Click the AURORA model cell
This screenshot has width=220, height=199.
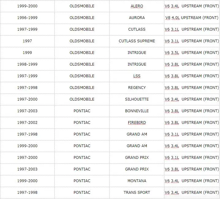137,18
